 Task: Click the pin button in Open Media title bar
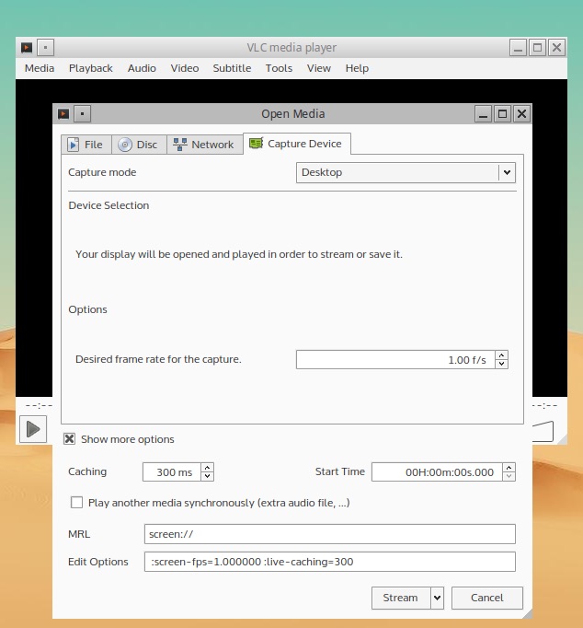[82, 114]
